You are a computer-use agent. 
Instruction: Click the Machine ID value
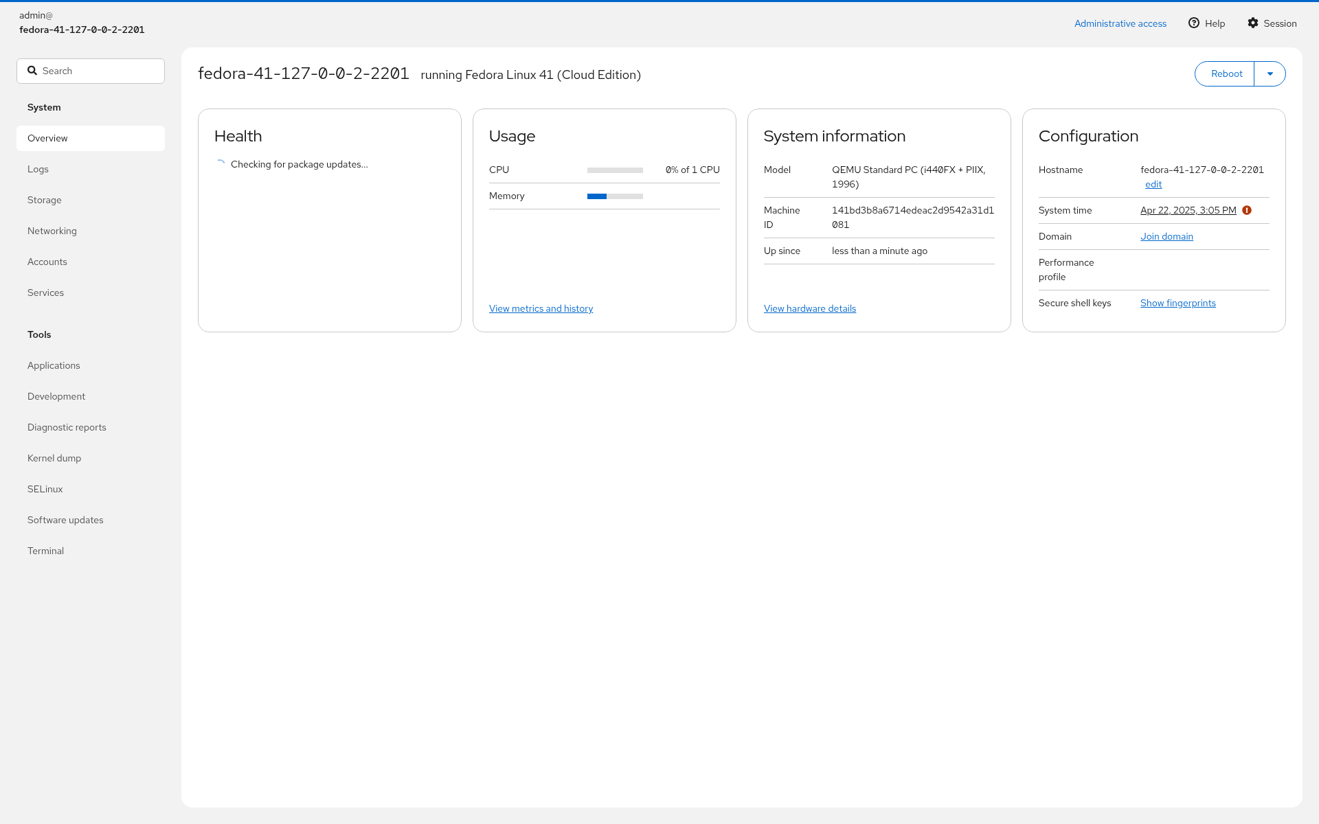913,218
